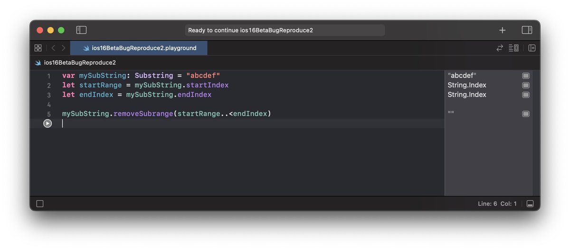Viewport: 570px width, 250px height.
Task: Stop execution square in bottom bar
Action: point(40,204)
